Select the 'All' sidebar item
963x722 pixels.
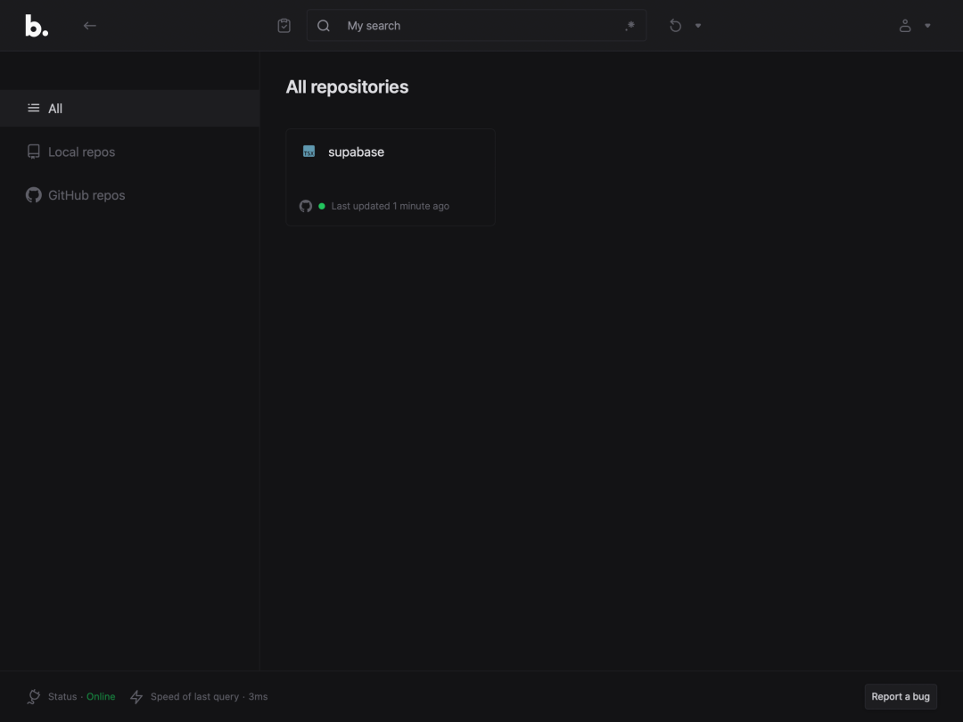click(x=129, y=108)
